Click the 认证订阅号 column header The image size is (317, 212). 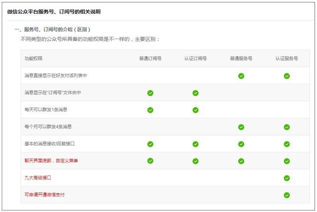click(196, 58)
